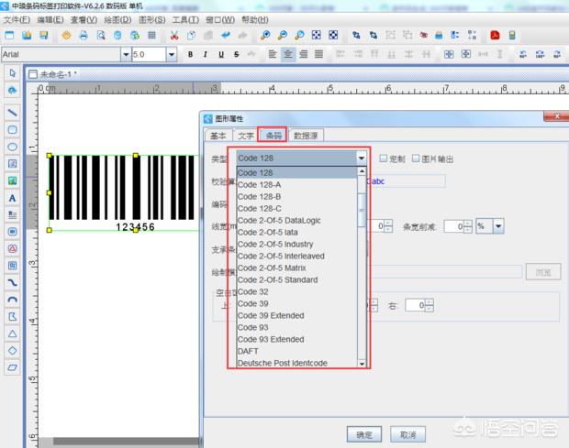
Task: Select the text A tool
Action: pos(12,198)
